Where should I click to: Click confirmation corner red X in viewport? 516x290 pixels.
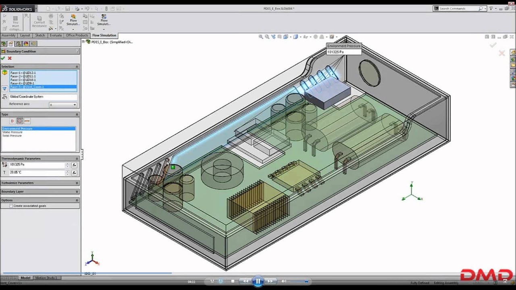coord(502,53)
